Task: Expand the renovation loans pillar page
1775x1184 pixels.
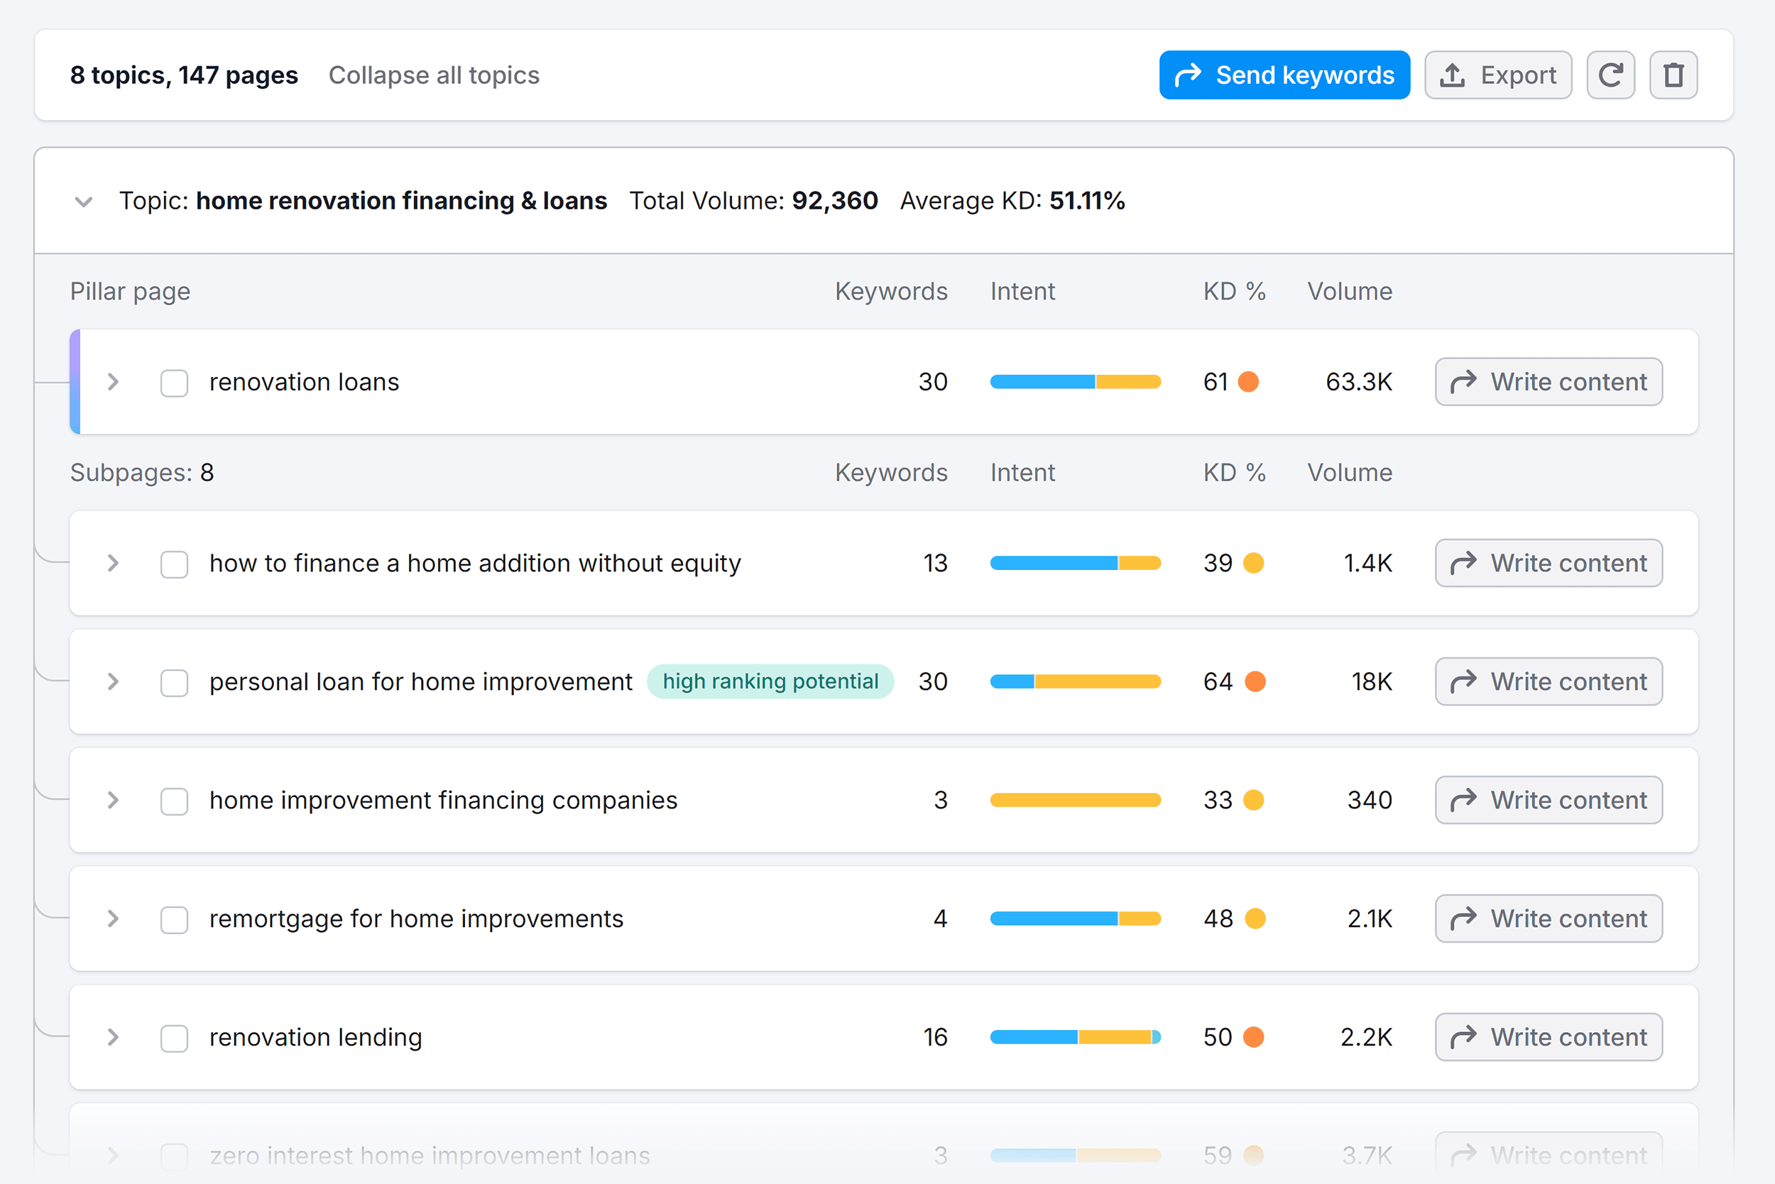Action: click(113, 382)
